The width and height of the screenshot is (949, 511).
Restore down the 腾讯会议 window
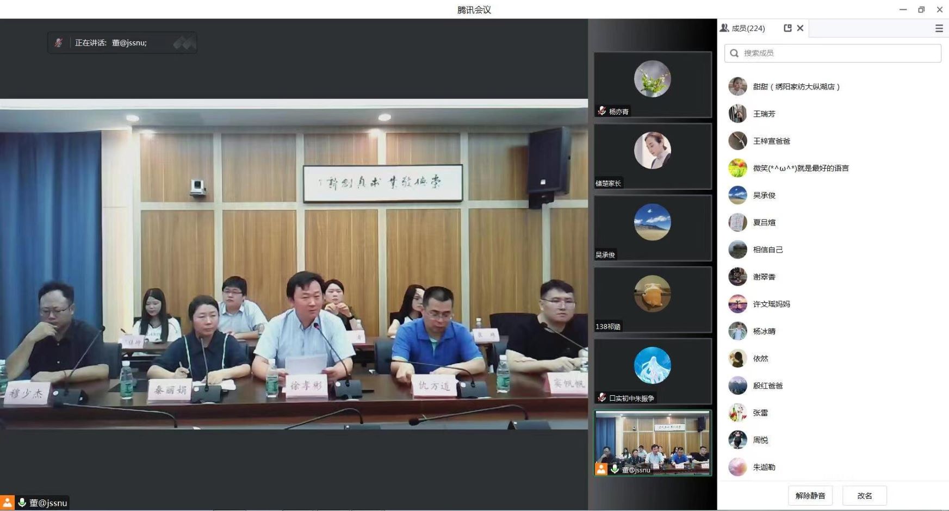[921, 9]
